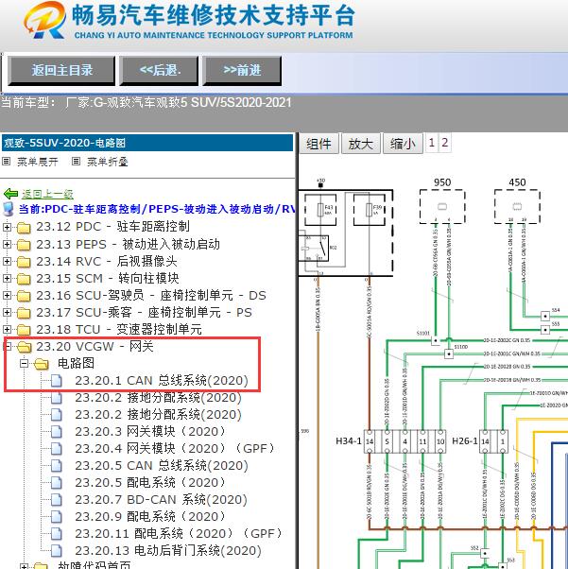Viewport: 568px width, 569px height.
Task: Click the menu expand list icon
Action: pyautogui.click(x=7, y=161)
